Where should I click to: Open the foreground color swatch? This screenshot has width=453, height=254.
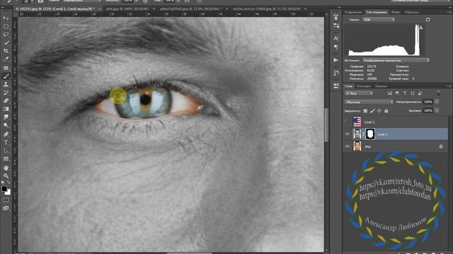[x=4, y=189]
